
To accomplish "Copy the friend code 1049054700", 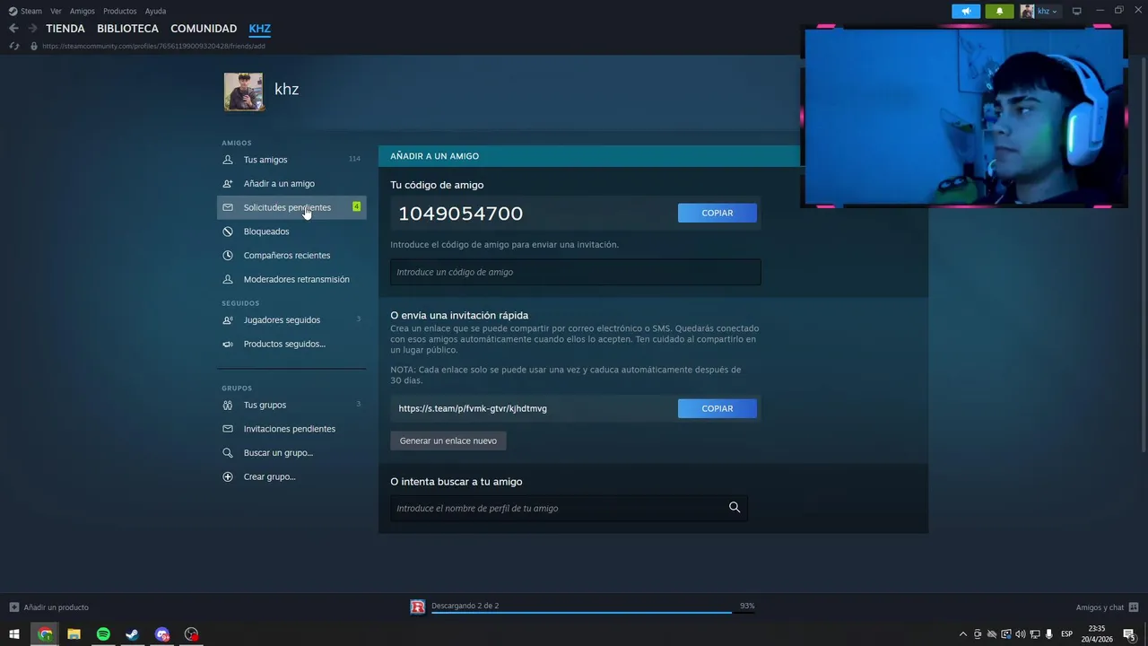I will coord(717,213).
